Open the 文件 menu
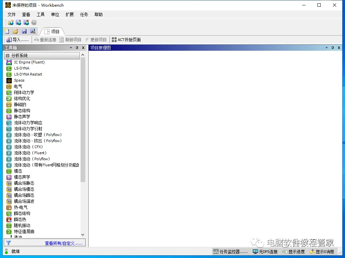345x258 pixels. 11,14
